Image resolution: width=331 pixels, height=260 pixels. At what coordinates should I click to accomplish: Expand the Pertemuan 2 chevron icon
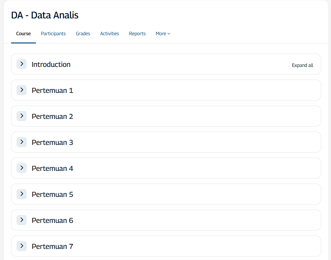coord(22,116)
